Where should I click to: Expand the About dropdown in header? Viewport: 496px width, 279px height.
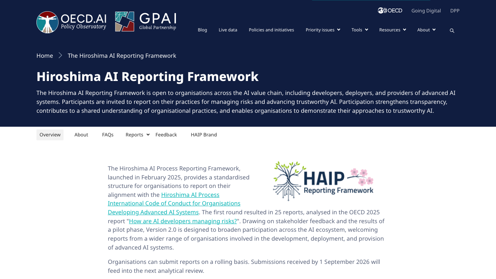click(426, 30)
